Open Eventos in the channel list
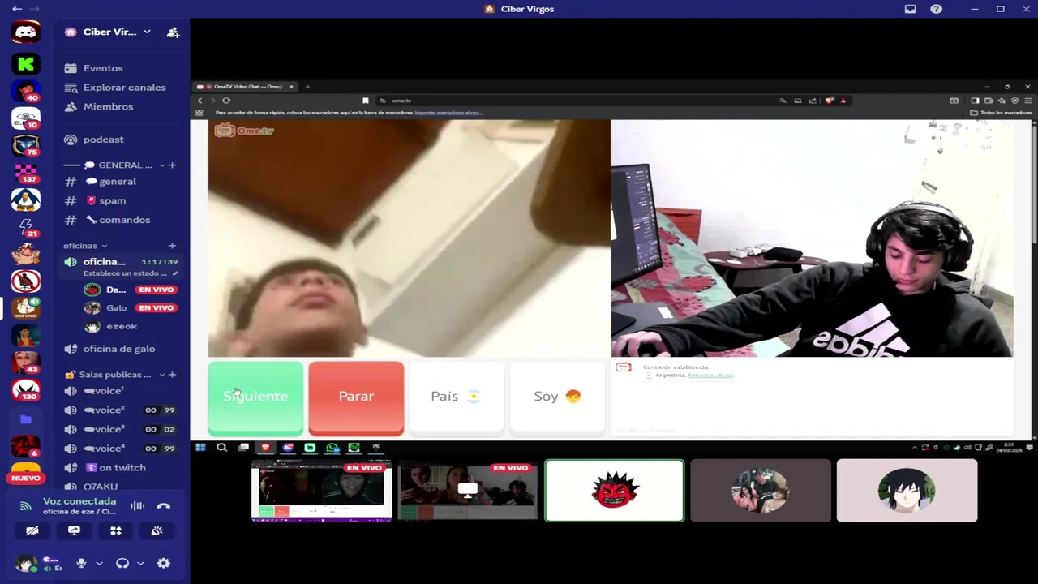The image size is (1038, 584). (x=103, y=68)
